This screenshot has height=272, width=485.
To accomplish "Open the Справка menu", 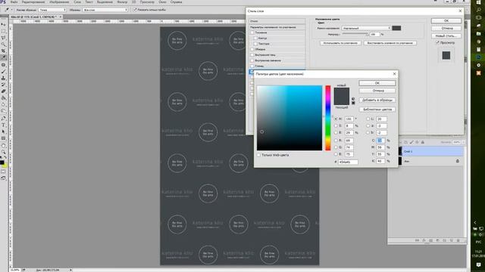I will coord(177,2).
